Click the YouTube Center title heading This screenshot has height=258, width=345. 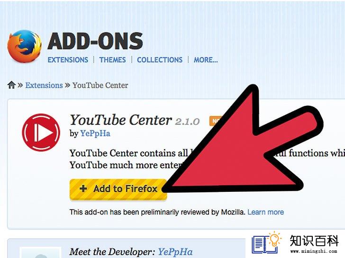tap(120, 120)
